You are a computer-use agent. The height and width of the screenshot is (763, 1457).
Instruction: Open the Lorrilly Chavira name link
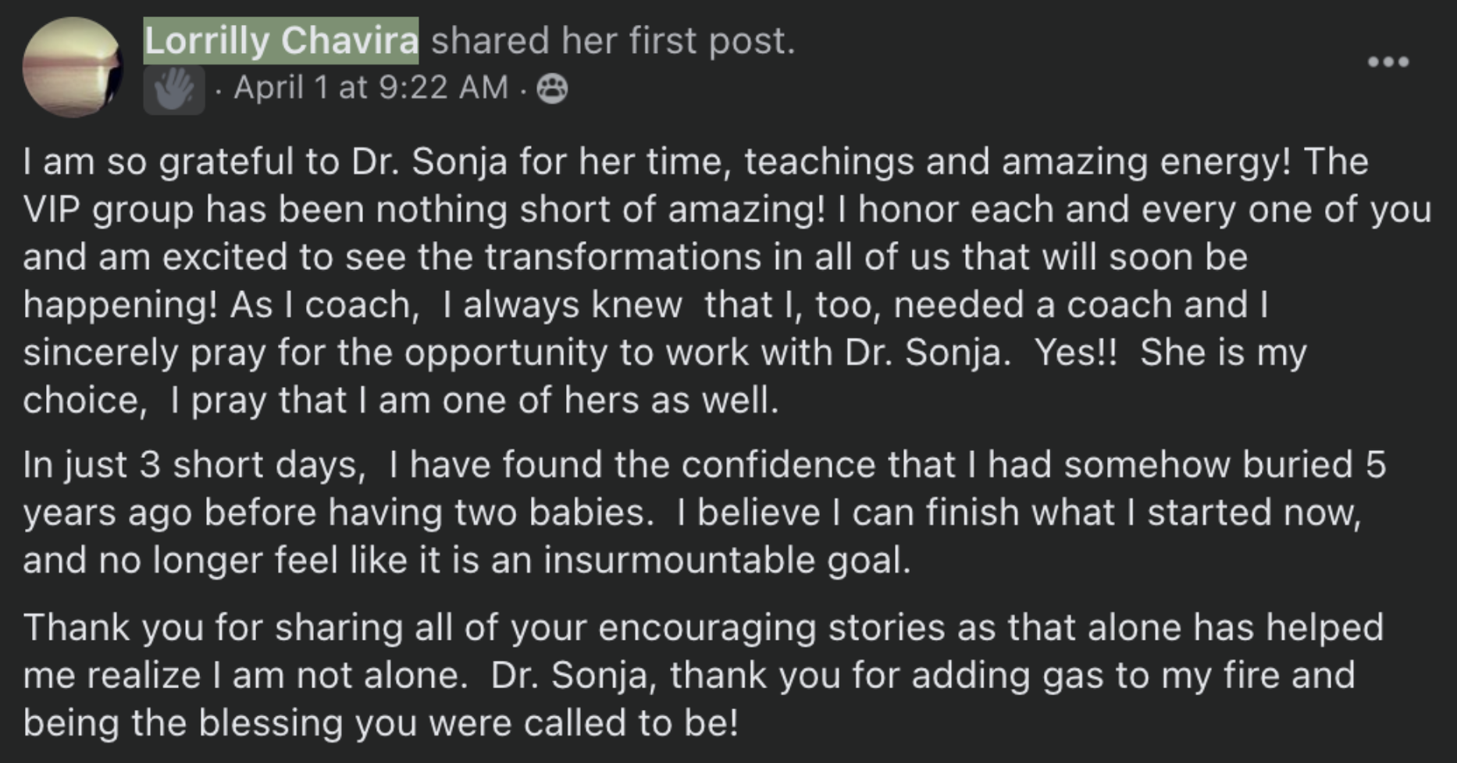click(x=281, y=41)
